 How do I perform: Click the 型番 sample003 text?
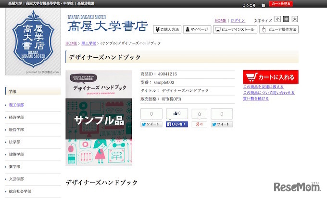click(x=157, y=82)
